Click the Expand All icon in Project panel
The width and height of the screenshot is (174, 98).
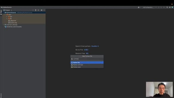point(36,10)
